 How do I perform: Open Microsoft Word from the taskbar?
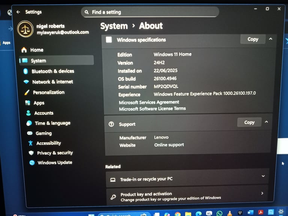(x=250, y=213)
